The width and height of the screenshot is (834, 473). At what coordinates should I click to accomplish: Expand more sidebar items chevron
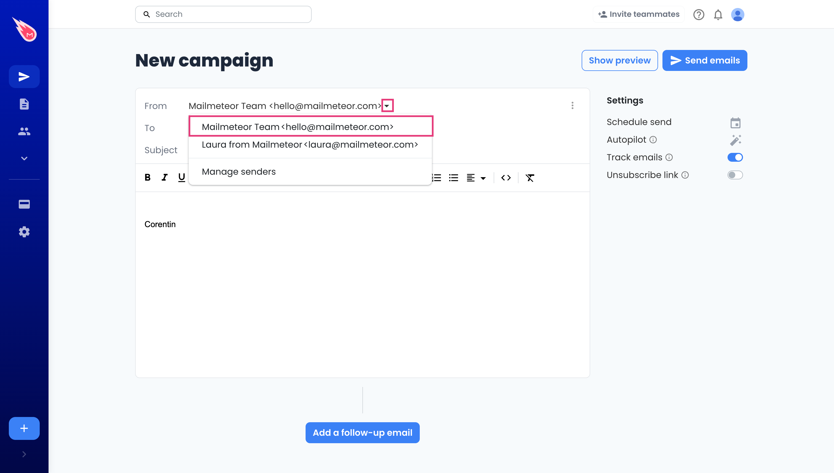pos(24,158)
